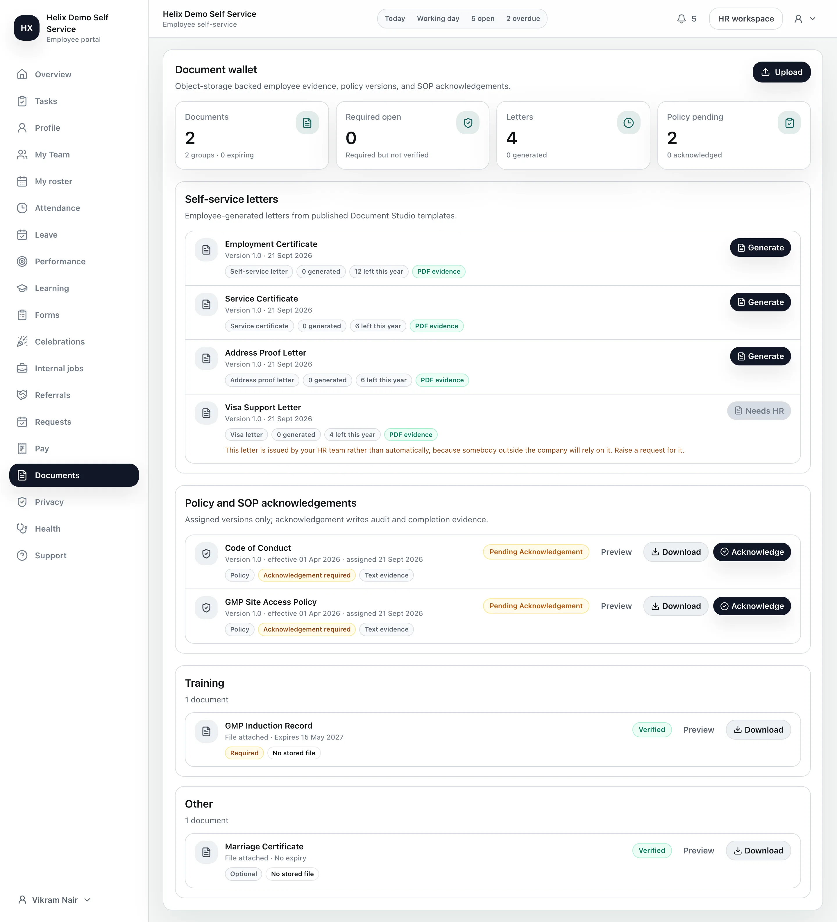Open Support in the sidebar
Screen dimensions: 837x922
[x=74, y=555]
